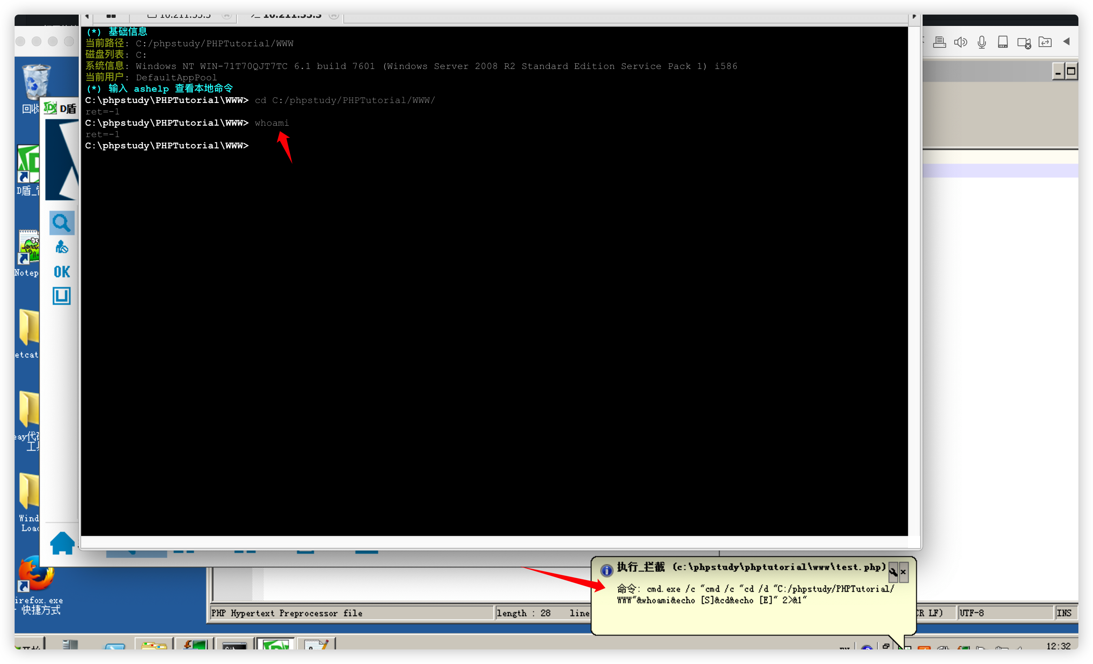Click the printer icon in VM toolbar
This screenshot has width=1093, height=664.
[940, 43]
